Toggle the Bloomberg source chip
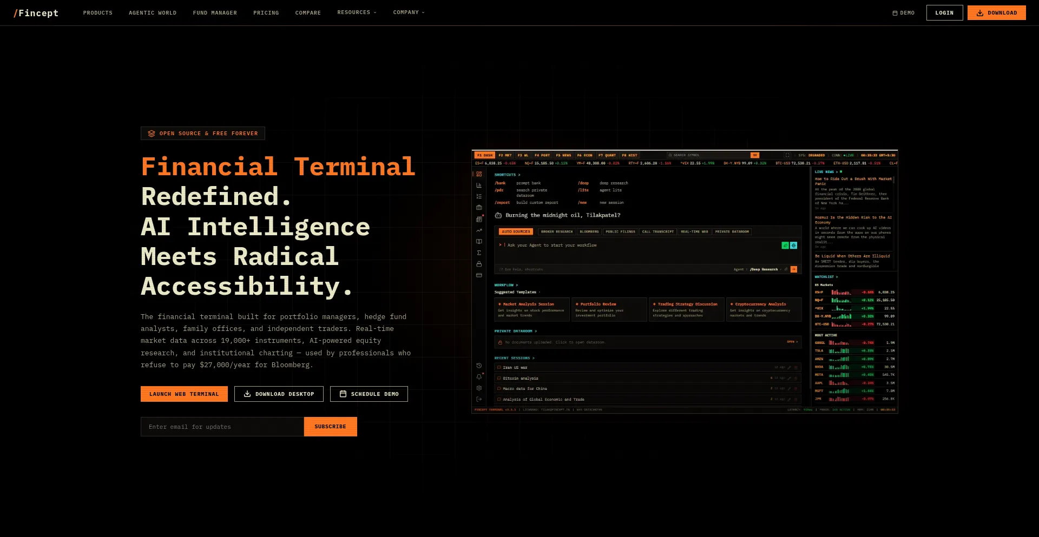This screenshot has width=1039, height=537. click(x=589, y=231)
